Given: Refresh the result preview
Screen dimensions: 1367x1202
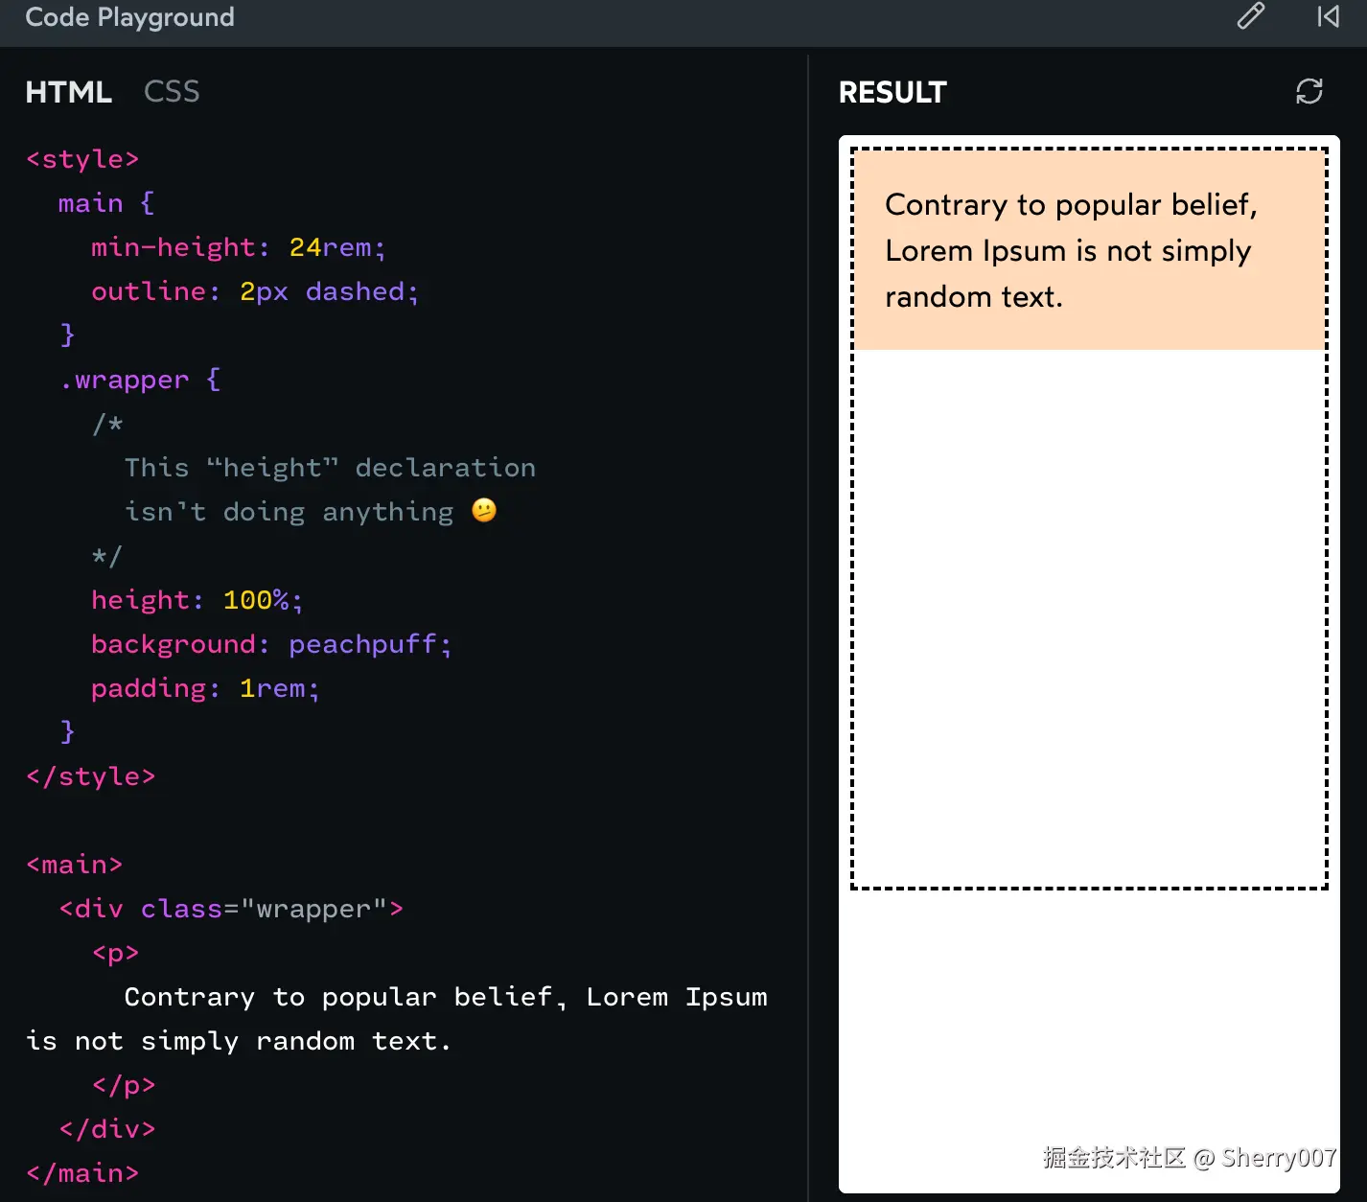Looking at the screenshot, I should (1309, 91).
